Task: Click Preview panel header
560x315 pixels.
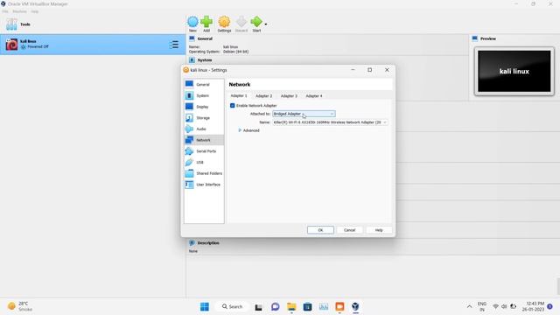Action: tap(488, 38)
